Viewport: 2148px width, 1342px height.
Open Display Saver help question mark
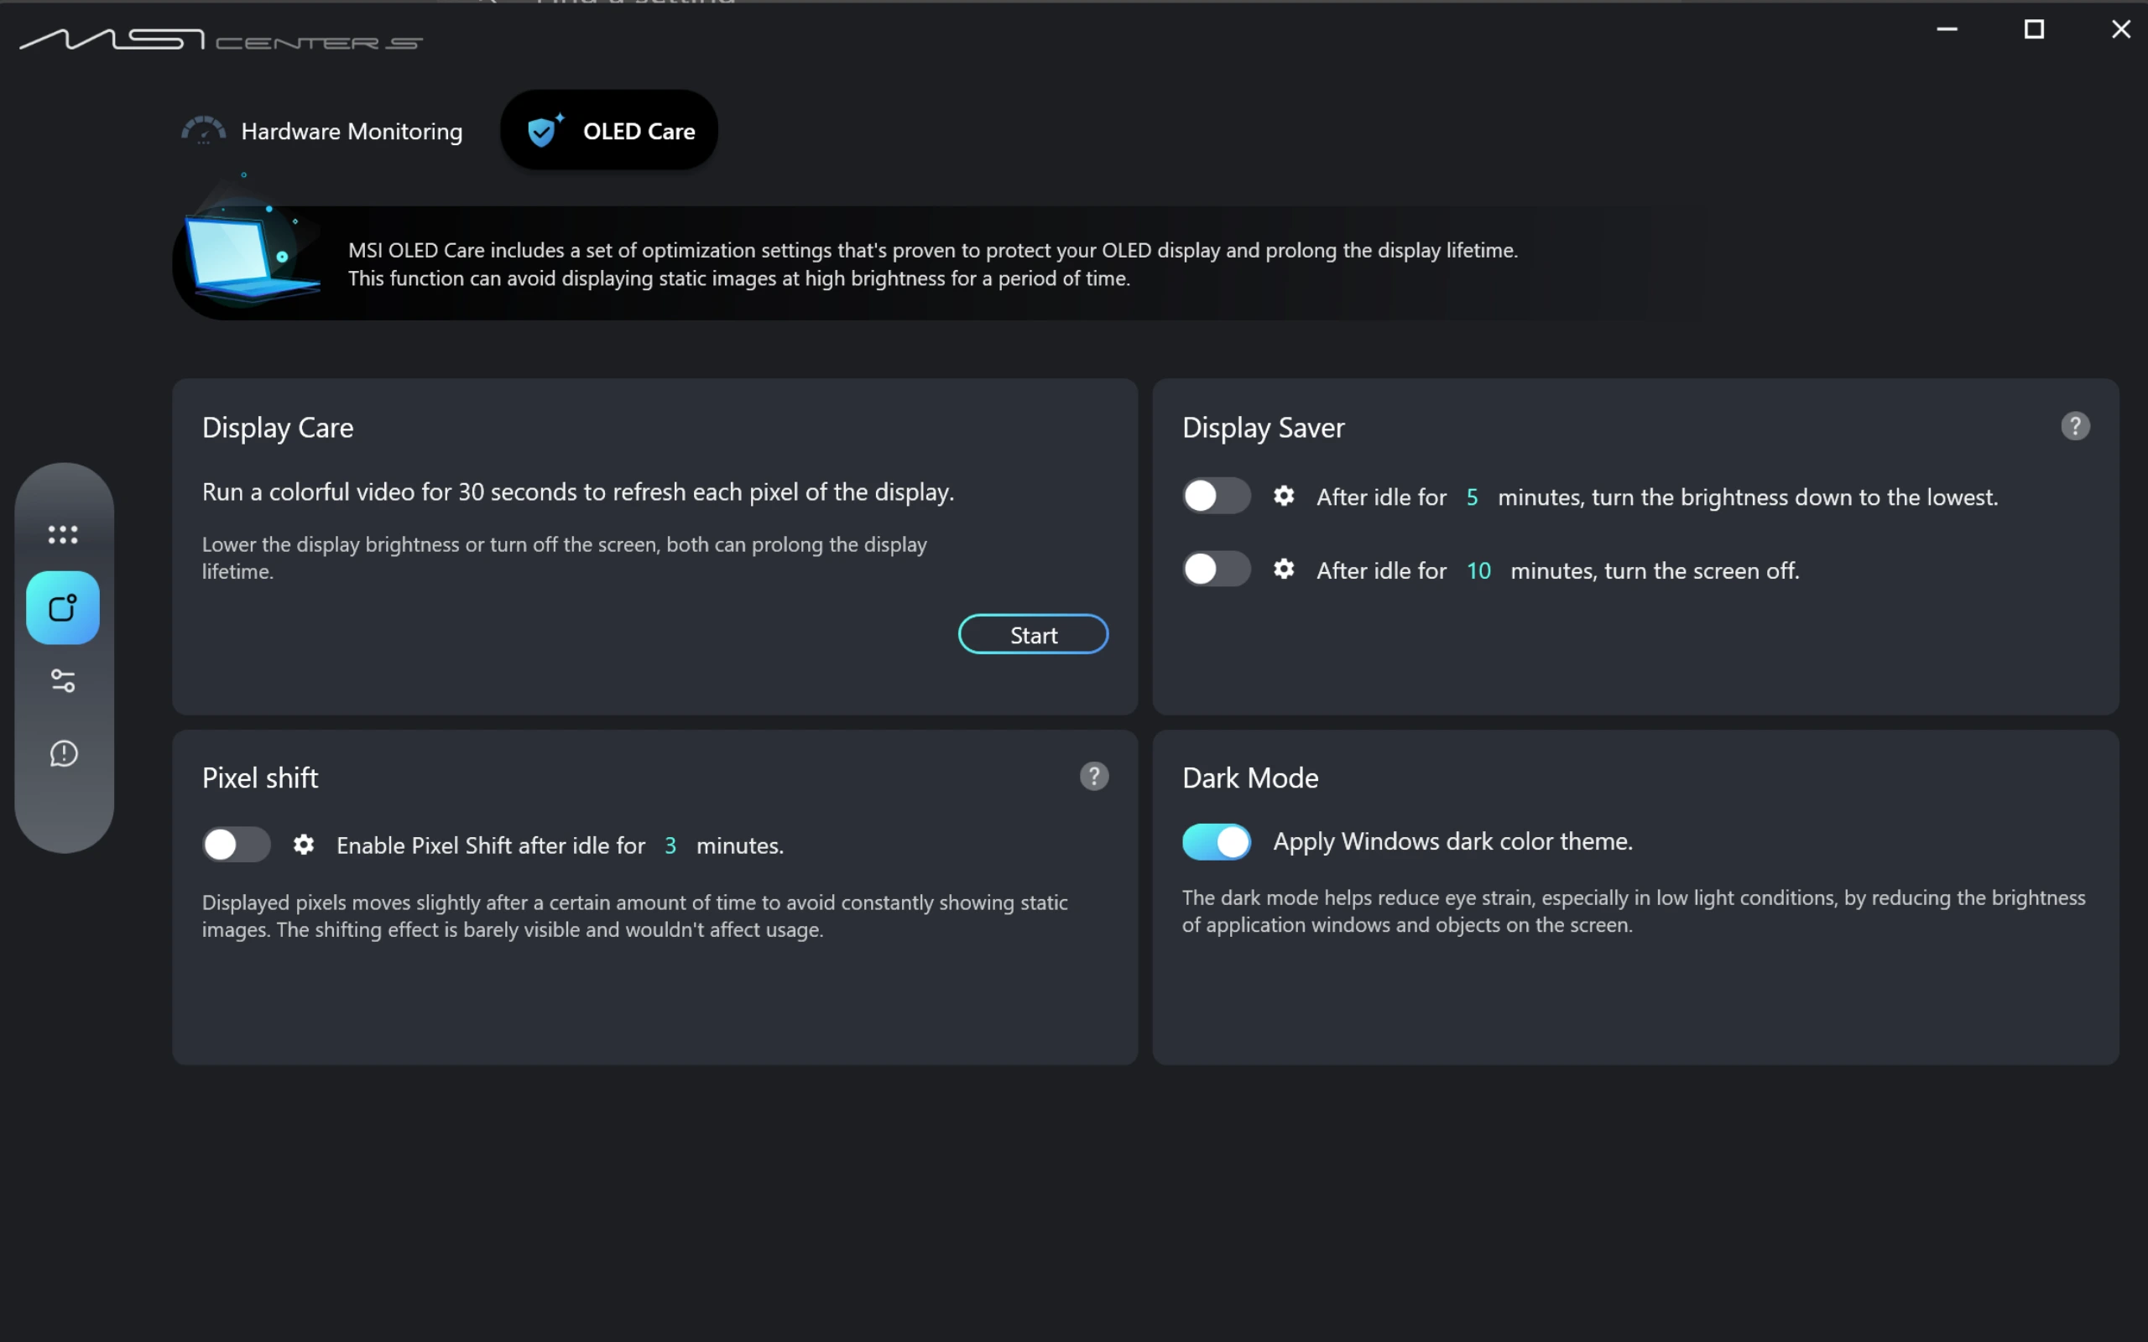click(2075, 426)
